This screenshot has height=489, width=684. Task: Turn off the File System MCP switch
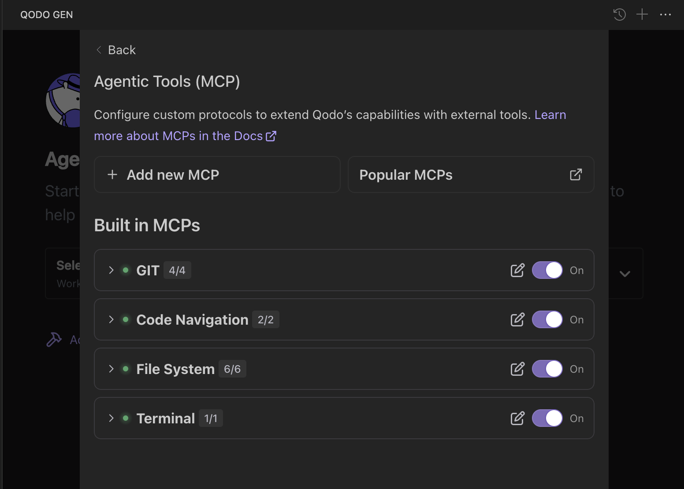547,369
